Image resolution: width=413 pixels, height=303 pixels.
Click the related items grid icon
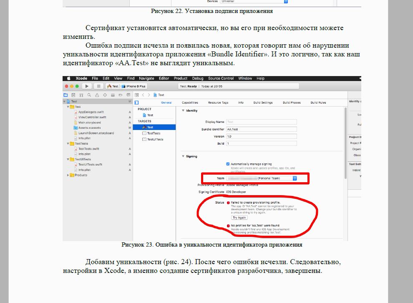click(137, 95)
